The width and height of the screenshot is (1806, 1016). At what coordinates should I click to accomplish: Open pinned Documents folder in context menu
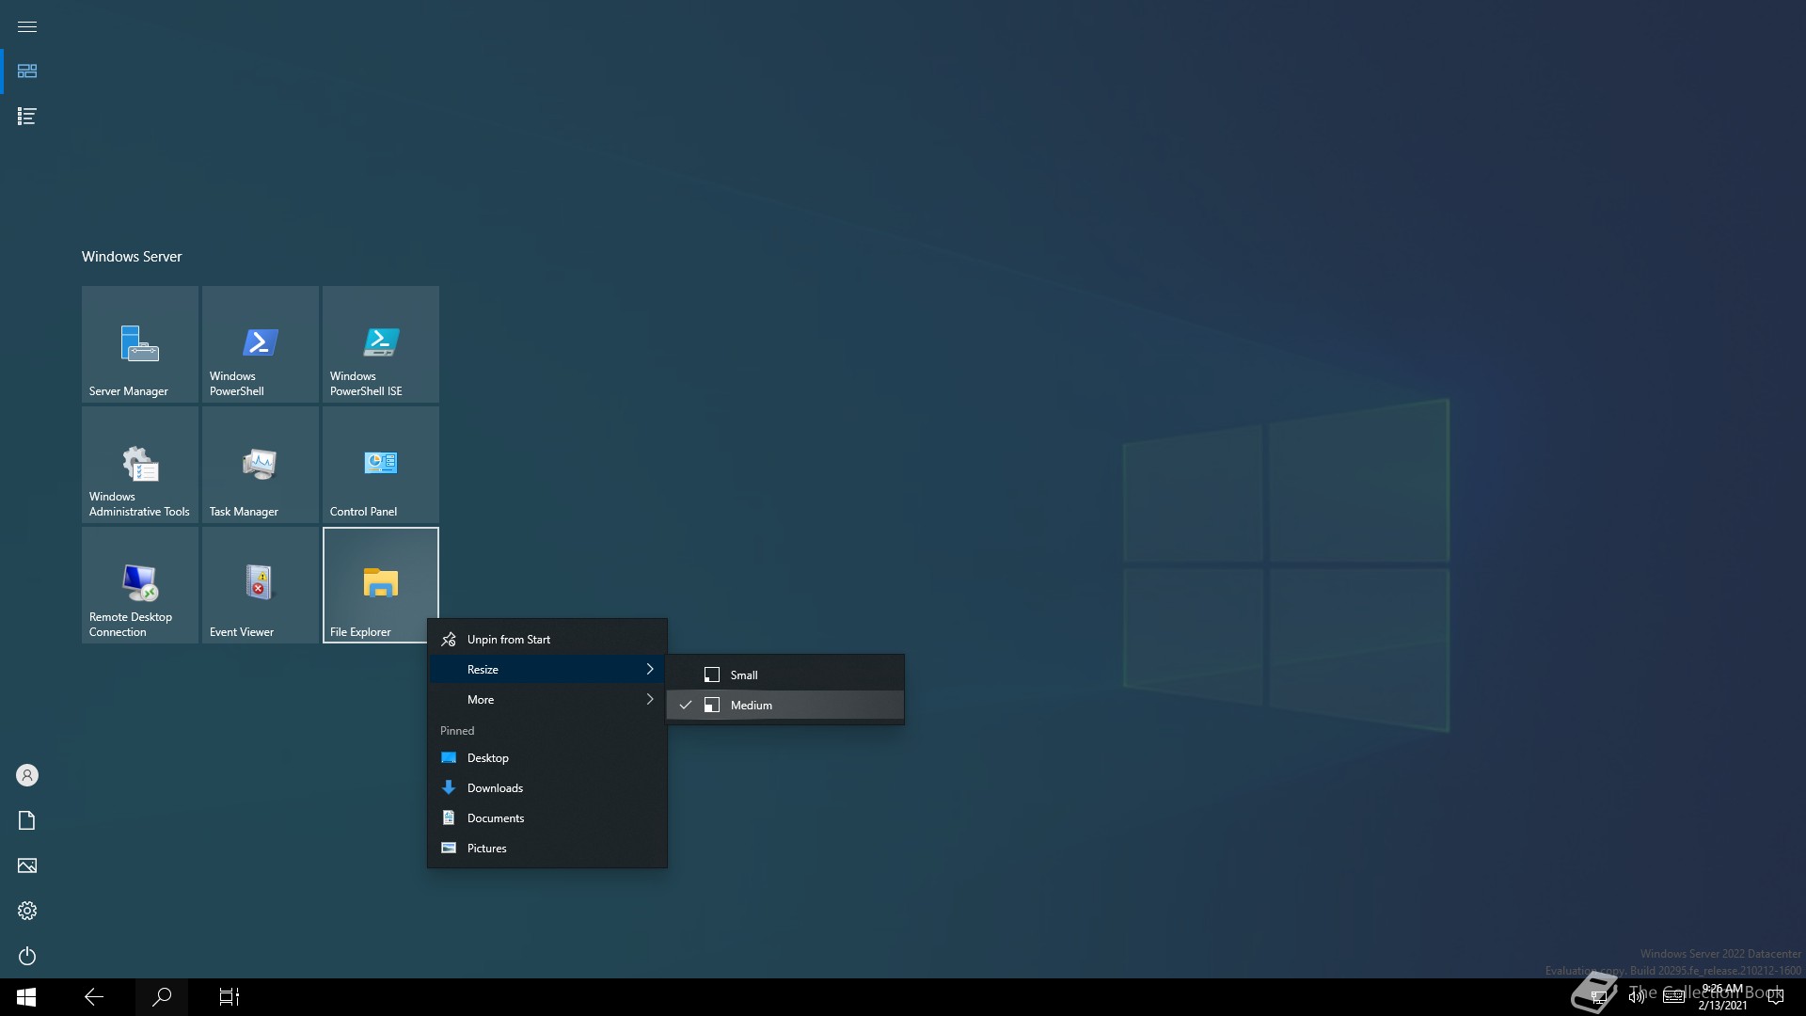pos(547,818)
